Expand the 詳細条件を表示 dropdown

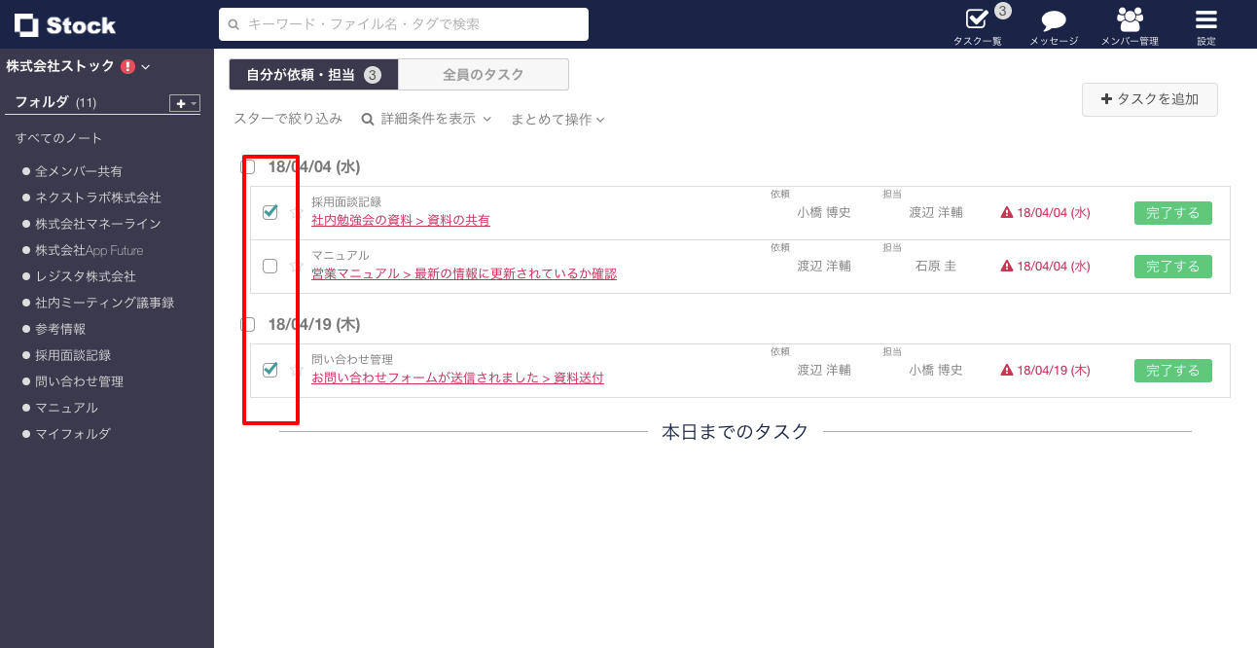coord(426,117)
